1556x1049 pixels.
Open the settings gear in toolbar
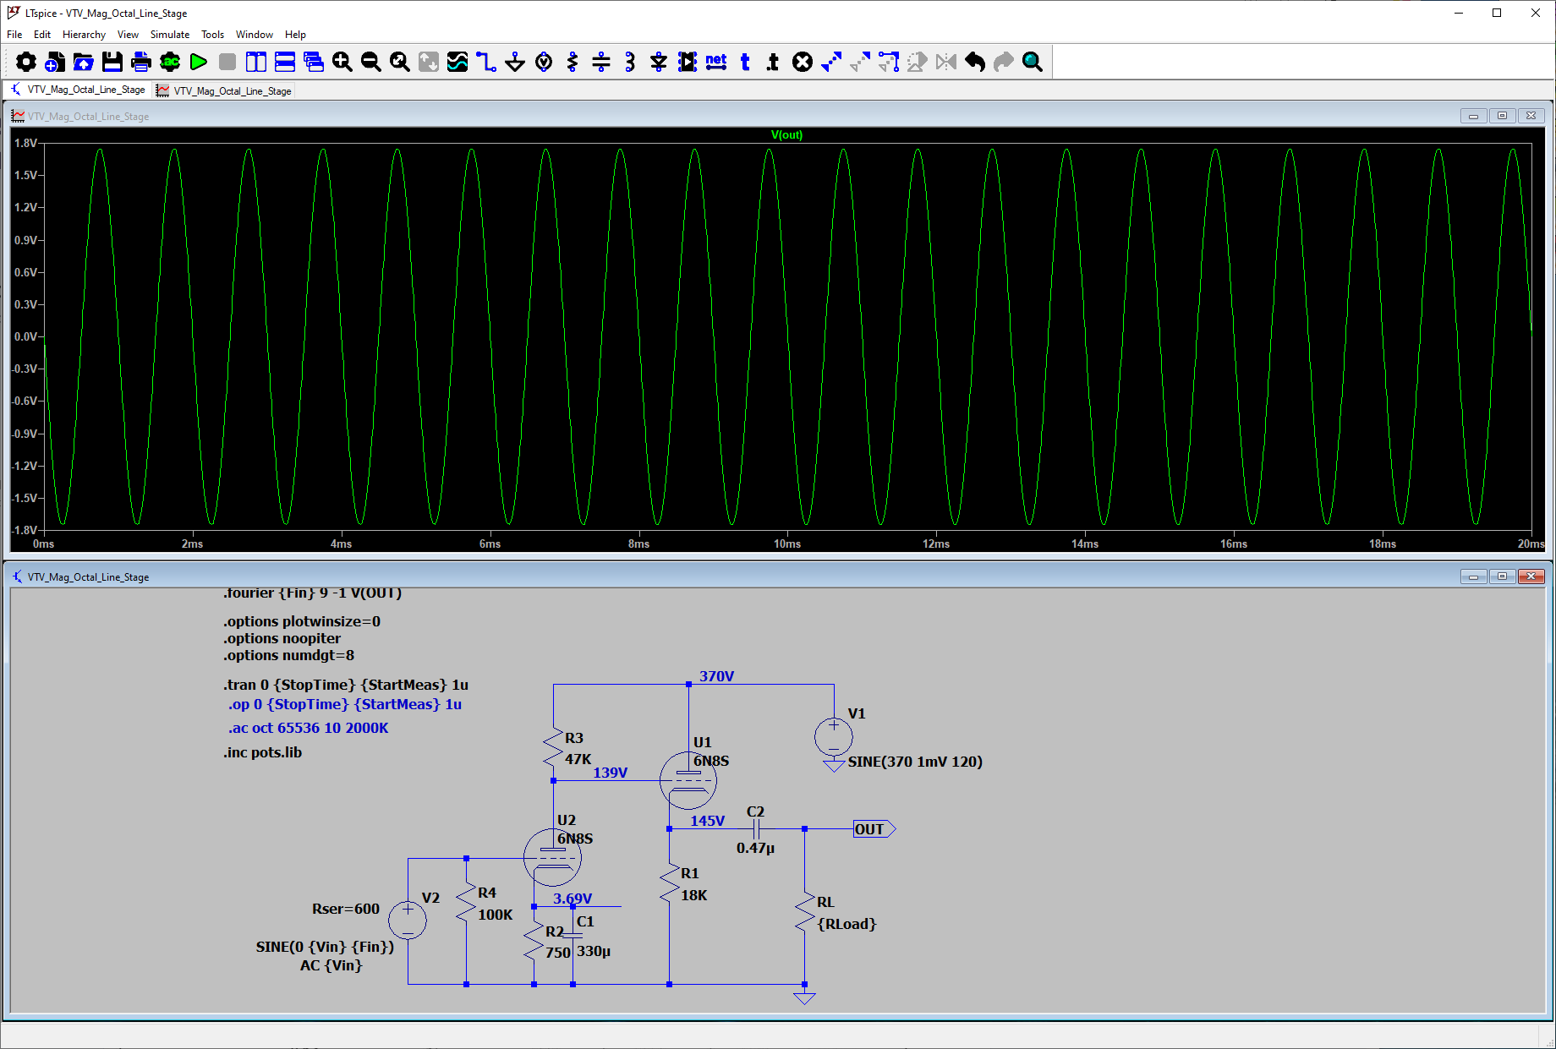(26, 62)
